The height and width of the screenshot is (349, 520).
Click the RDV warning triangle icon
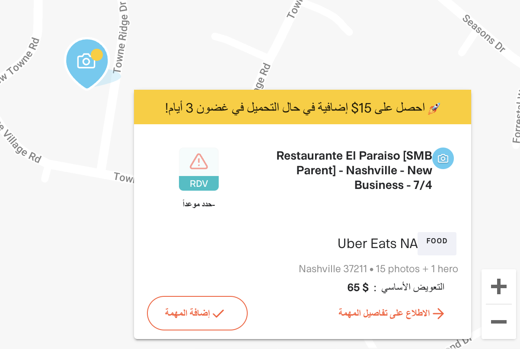click(199, 161)
